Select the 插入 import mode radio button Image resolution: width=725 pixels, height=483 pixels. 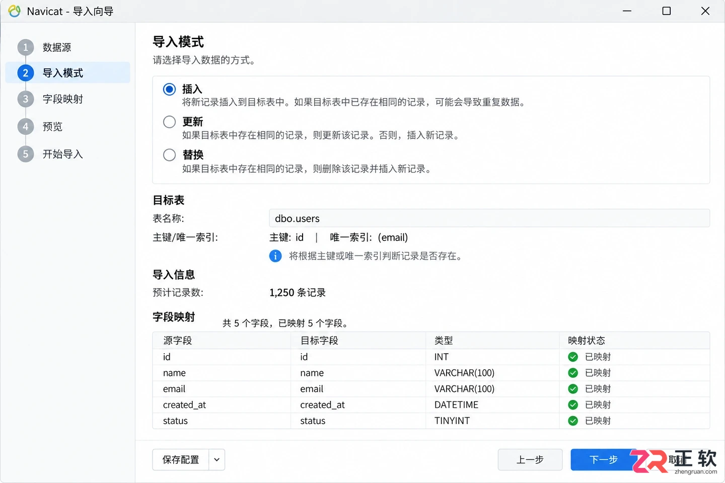(170, 89)
